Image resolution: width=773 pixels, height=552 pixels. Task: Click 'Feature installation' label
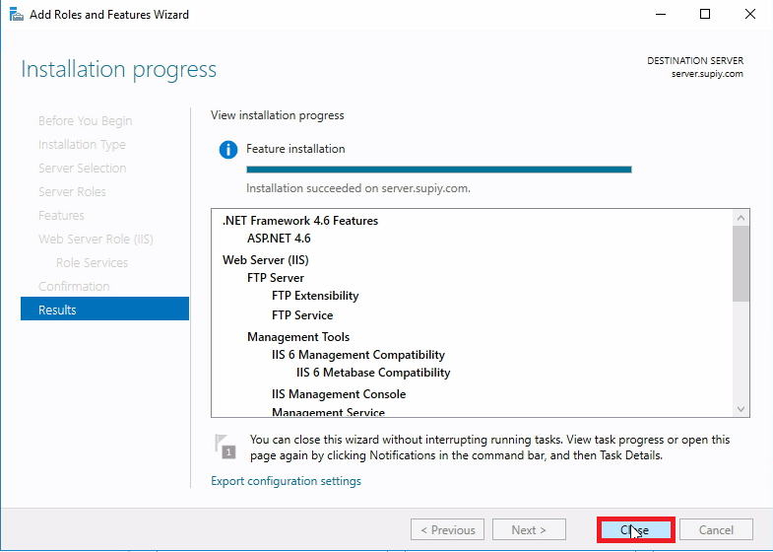(295, 149)
